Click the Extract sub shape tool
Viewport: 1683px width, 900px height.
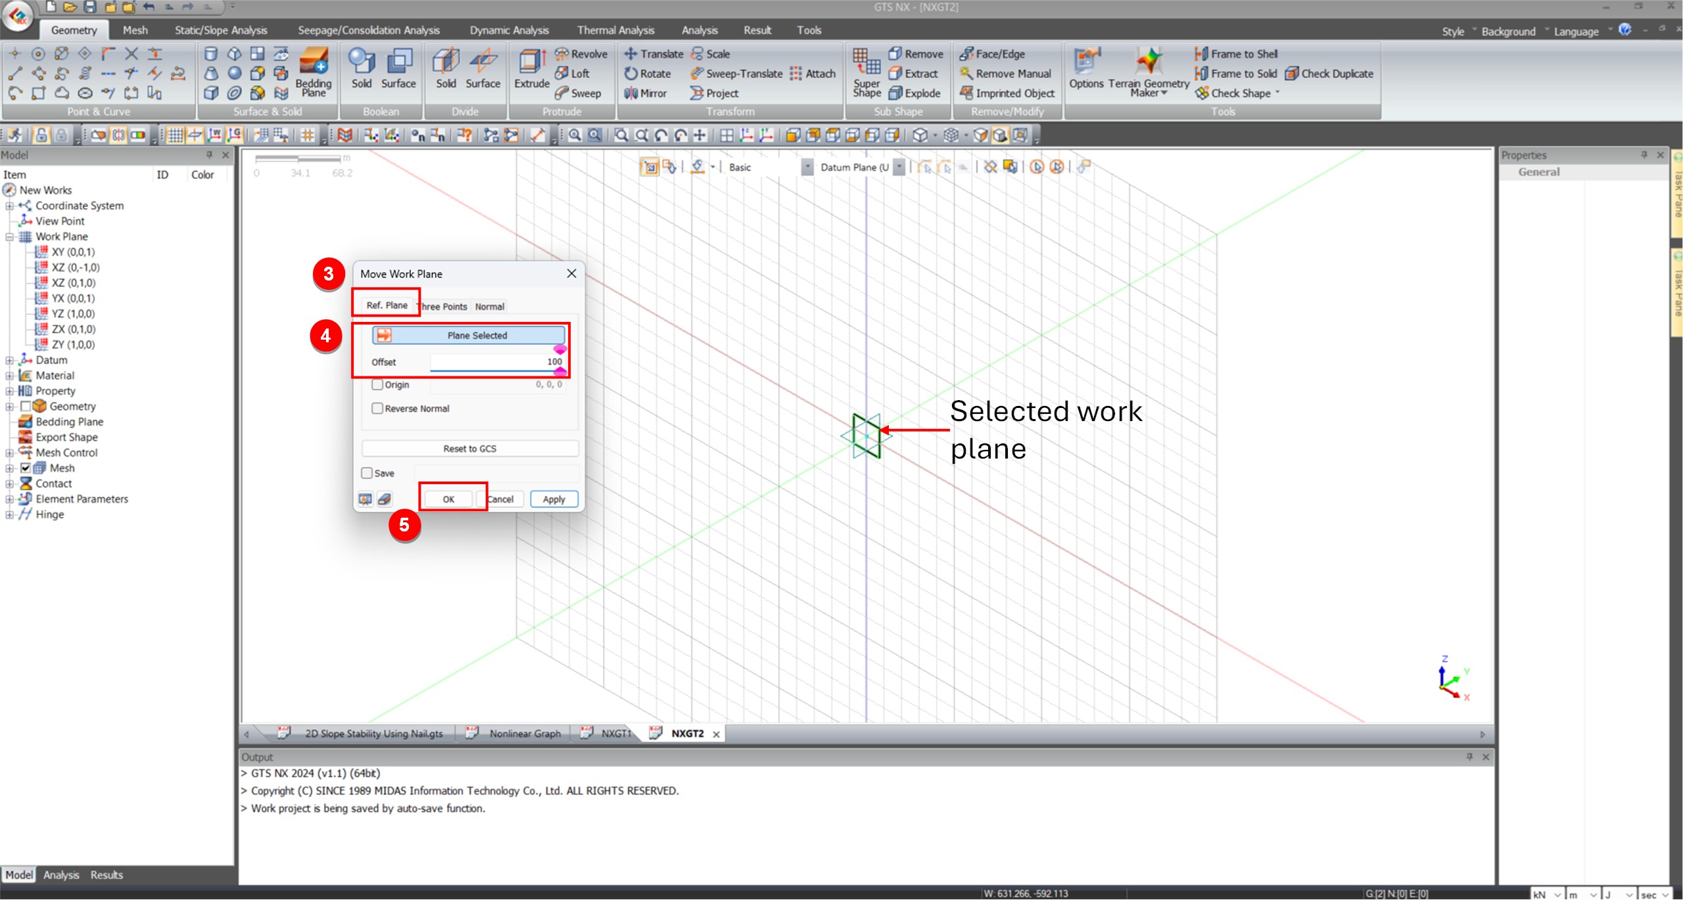coord(913,74)
